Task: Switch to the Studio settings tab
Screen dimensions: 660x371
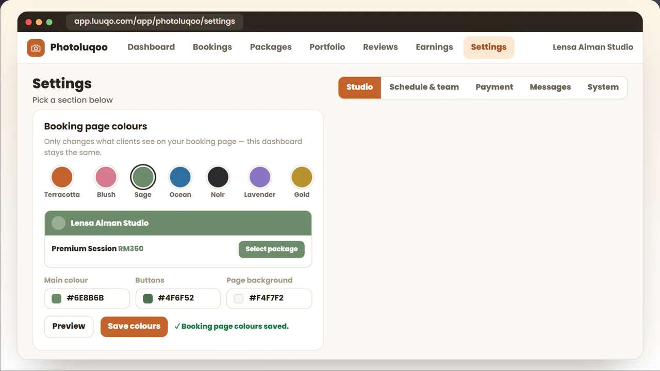Action: [x=360, y=88]
